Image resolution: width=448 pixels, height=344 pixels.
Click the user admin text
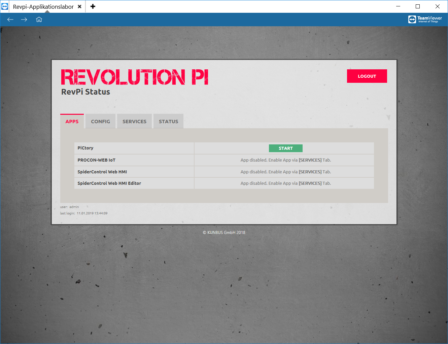(70, 207)
